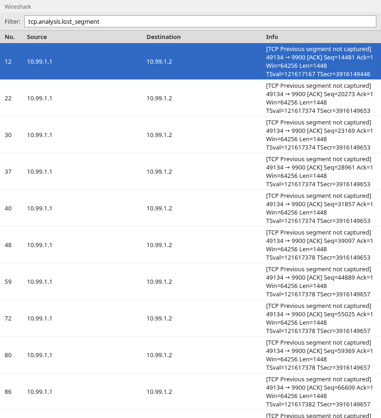381x418 pixels.
Task: Sort by the No. column header
Action: tap(10, 37)
